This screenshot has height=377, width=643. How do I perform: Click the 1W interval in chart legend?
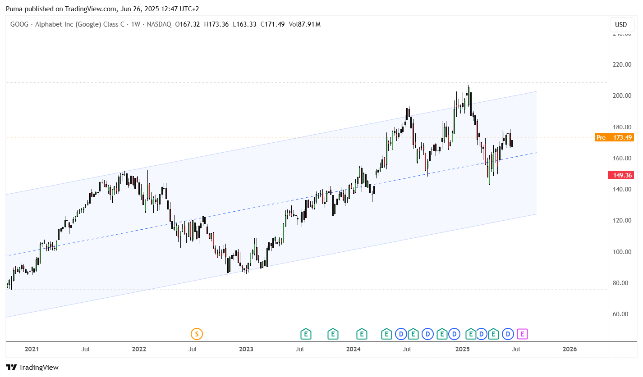coord(135,24)
